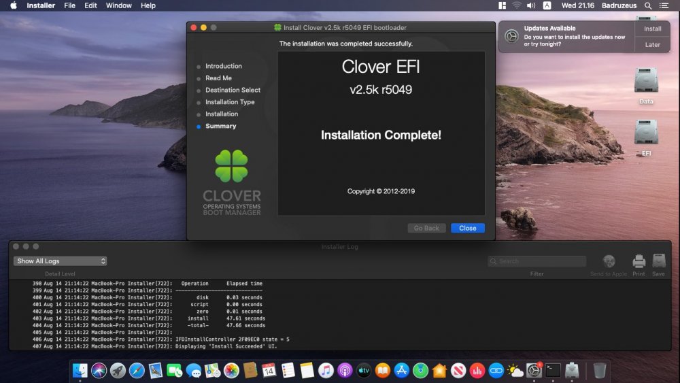This screenshot has height=383, width=680.
Task: Open Finder from the Dock
Action: [x=80, y=371]
